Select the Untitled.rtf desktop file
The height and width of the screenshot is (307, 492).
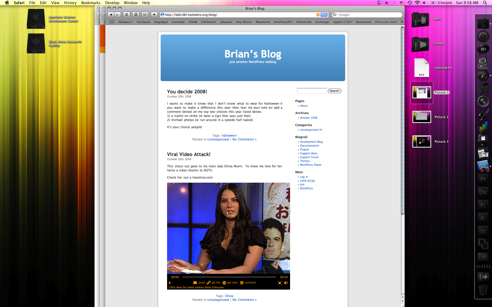click(422, 68)
